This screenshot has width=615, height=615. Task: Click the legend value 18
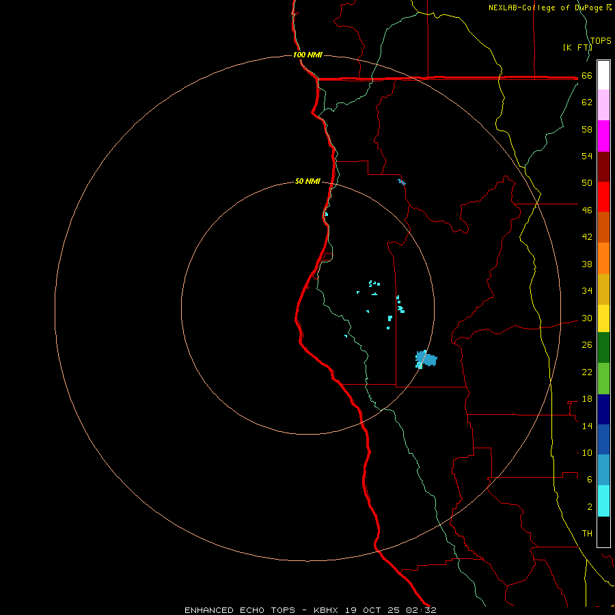click(587, 399)
